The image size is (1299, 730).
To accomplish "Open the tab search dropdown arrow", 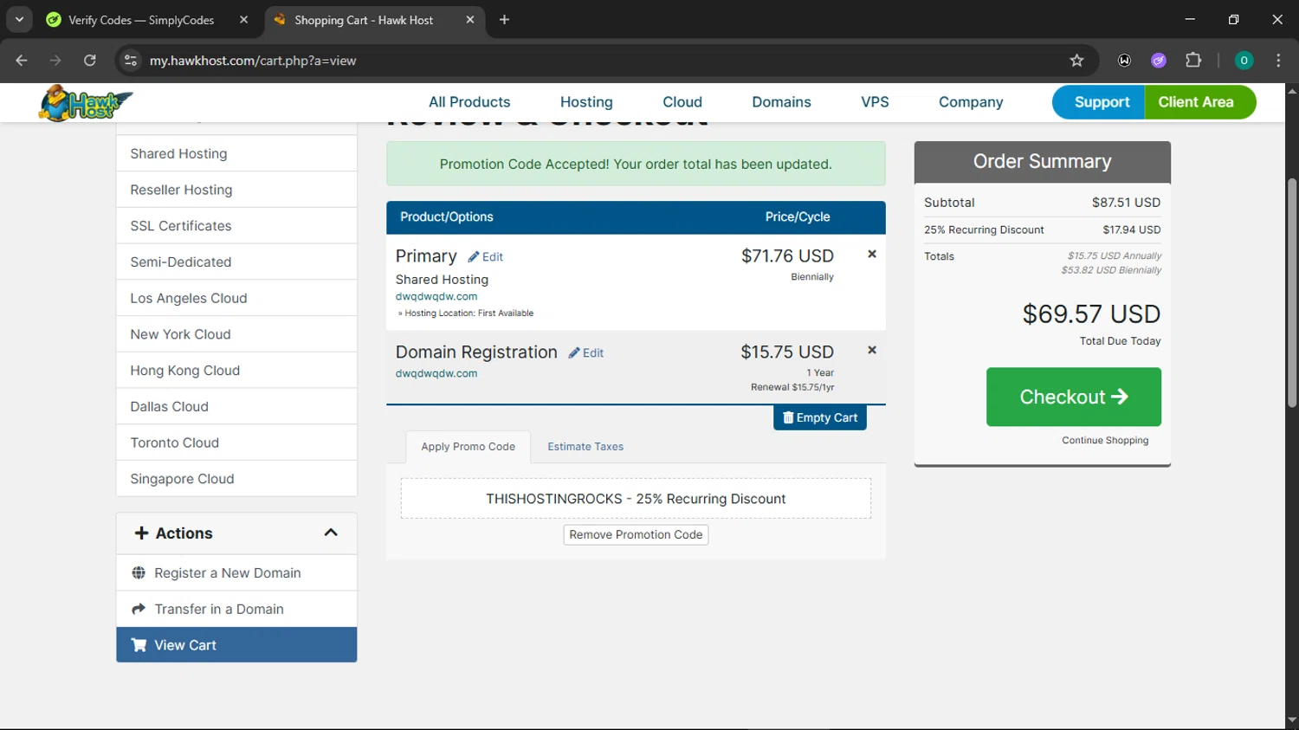I will pyautogui.click(x=19, y=19).
